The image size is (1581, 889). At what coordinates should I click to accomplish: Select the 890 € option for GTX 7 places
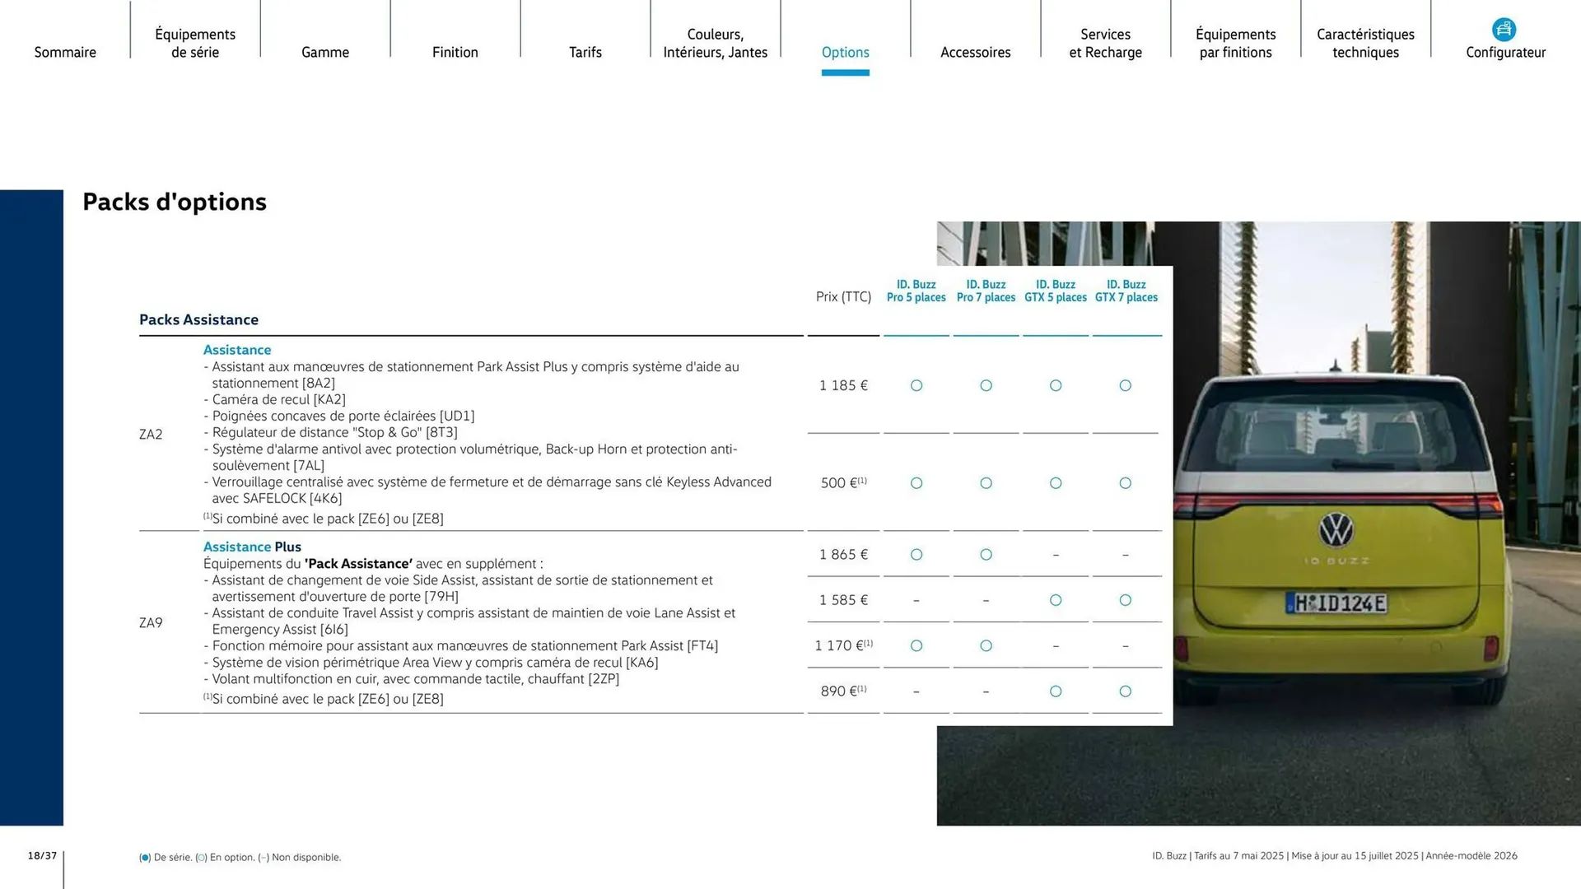[1126, 691]
